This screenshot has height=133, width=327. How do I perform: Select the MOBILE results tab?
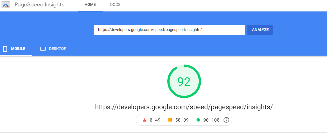(16, 49)
